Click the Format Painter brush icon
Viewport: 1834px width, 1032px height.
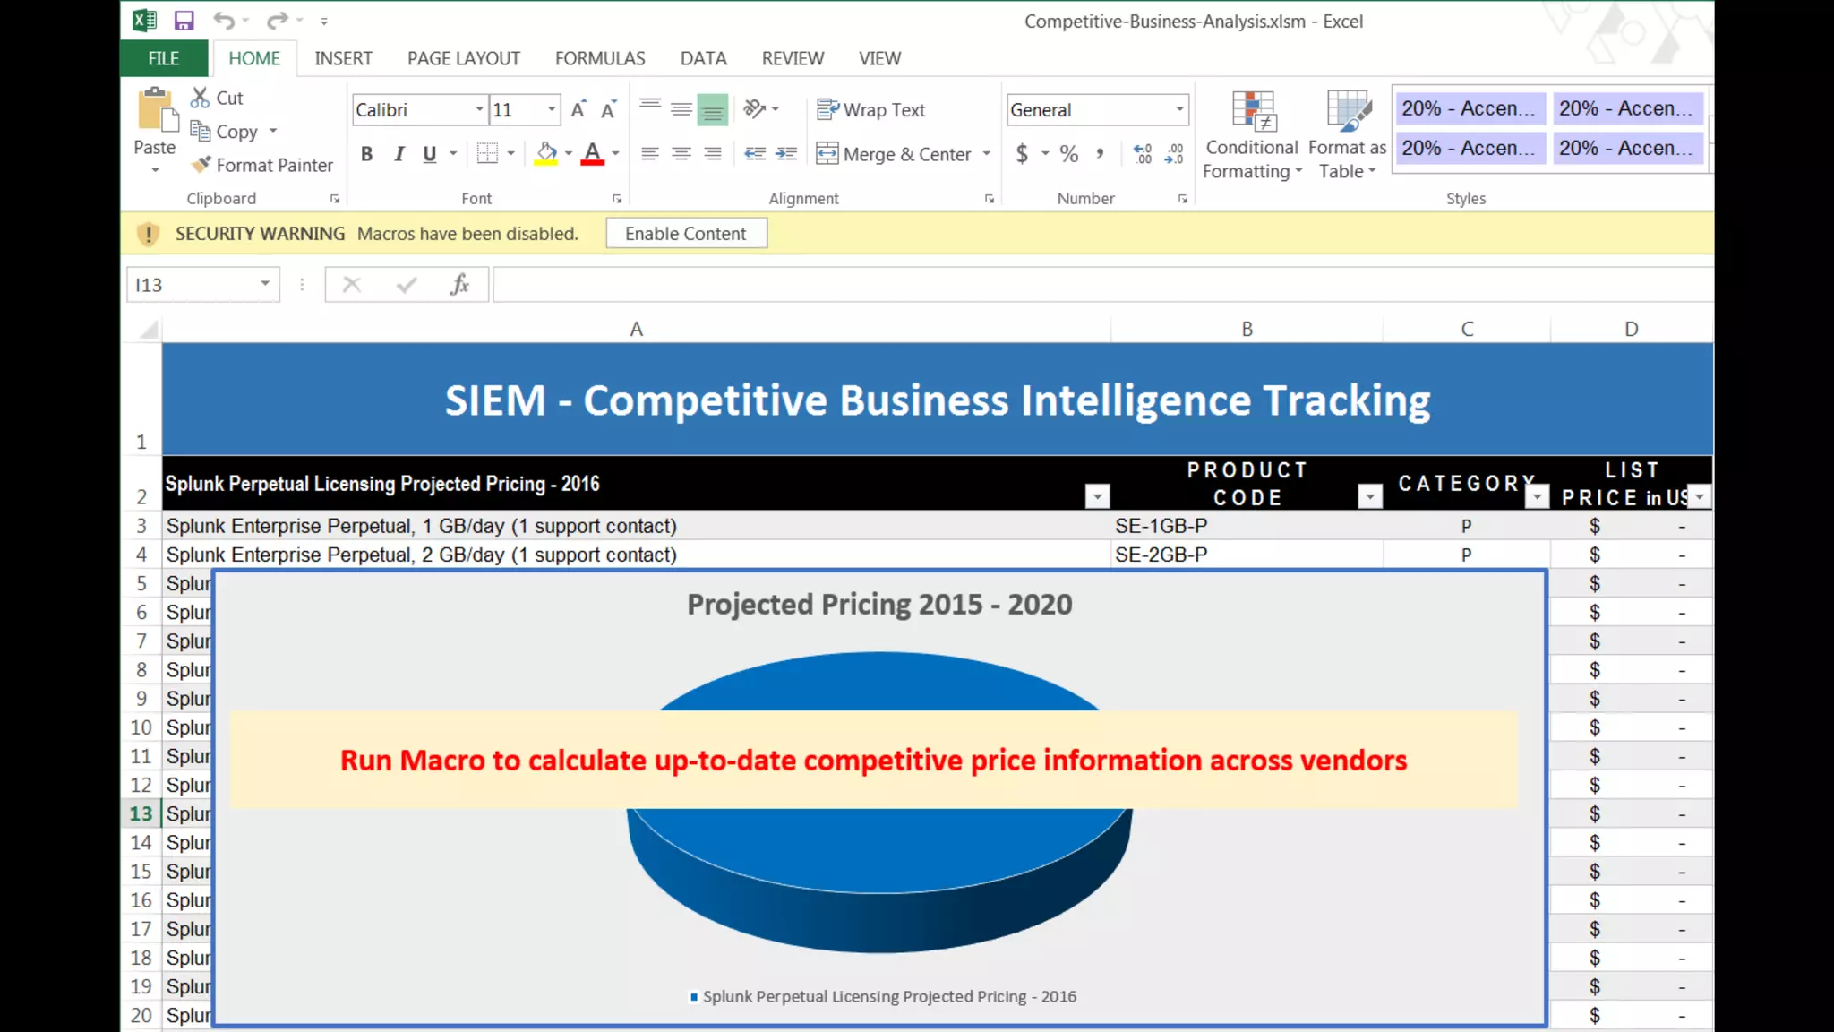(x=201, y=165)
